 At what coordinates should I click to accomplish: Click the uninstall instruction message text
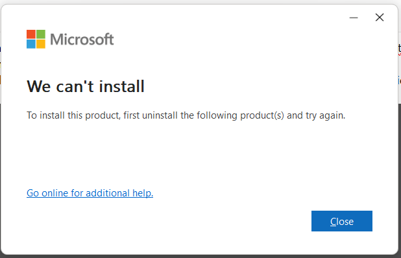coord(186,115)
